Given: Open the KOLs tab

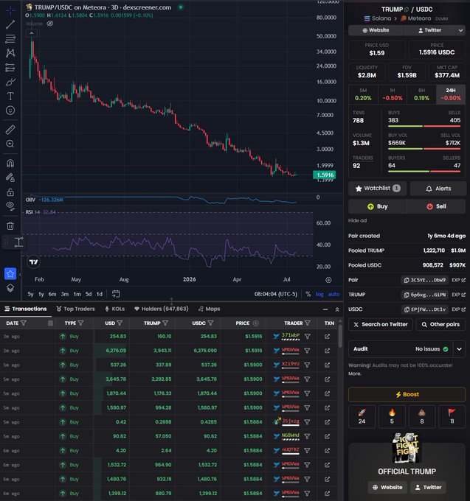Looking at the screenshot, I should (115, 309).
